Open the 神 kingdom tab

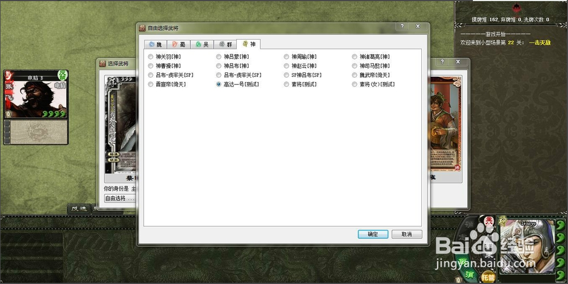(249, 44)
